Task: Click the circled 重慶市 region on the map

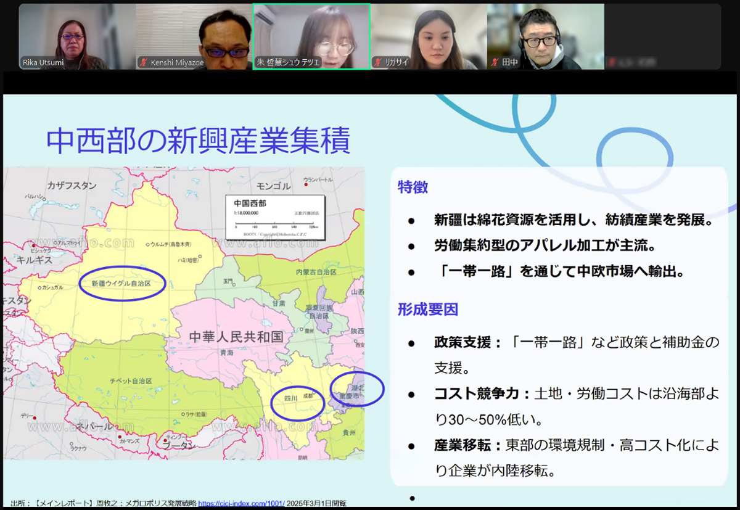Action: click(x=356, y=390)
